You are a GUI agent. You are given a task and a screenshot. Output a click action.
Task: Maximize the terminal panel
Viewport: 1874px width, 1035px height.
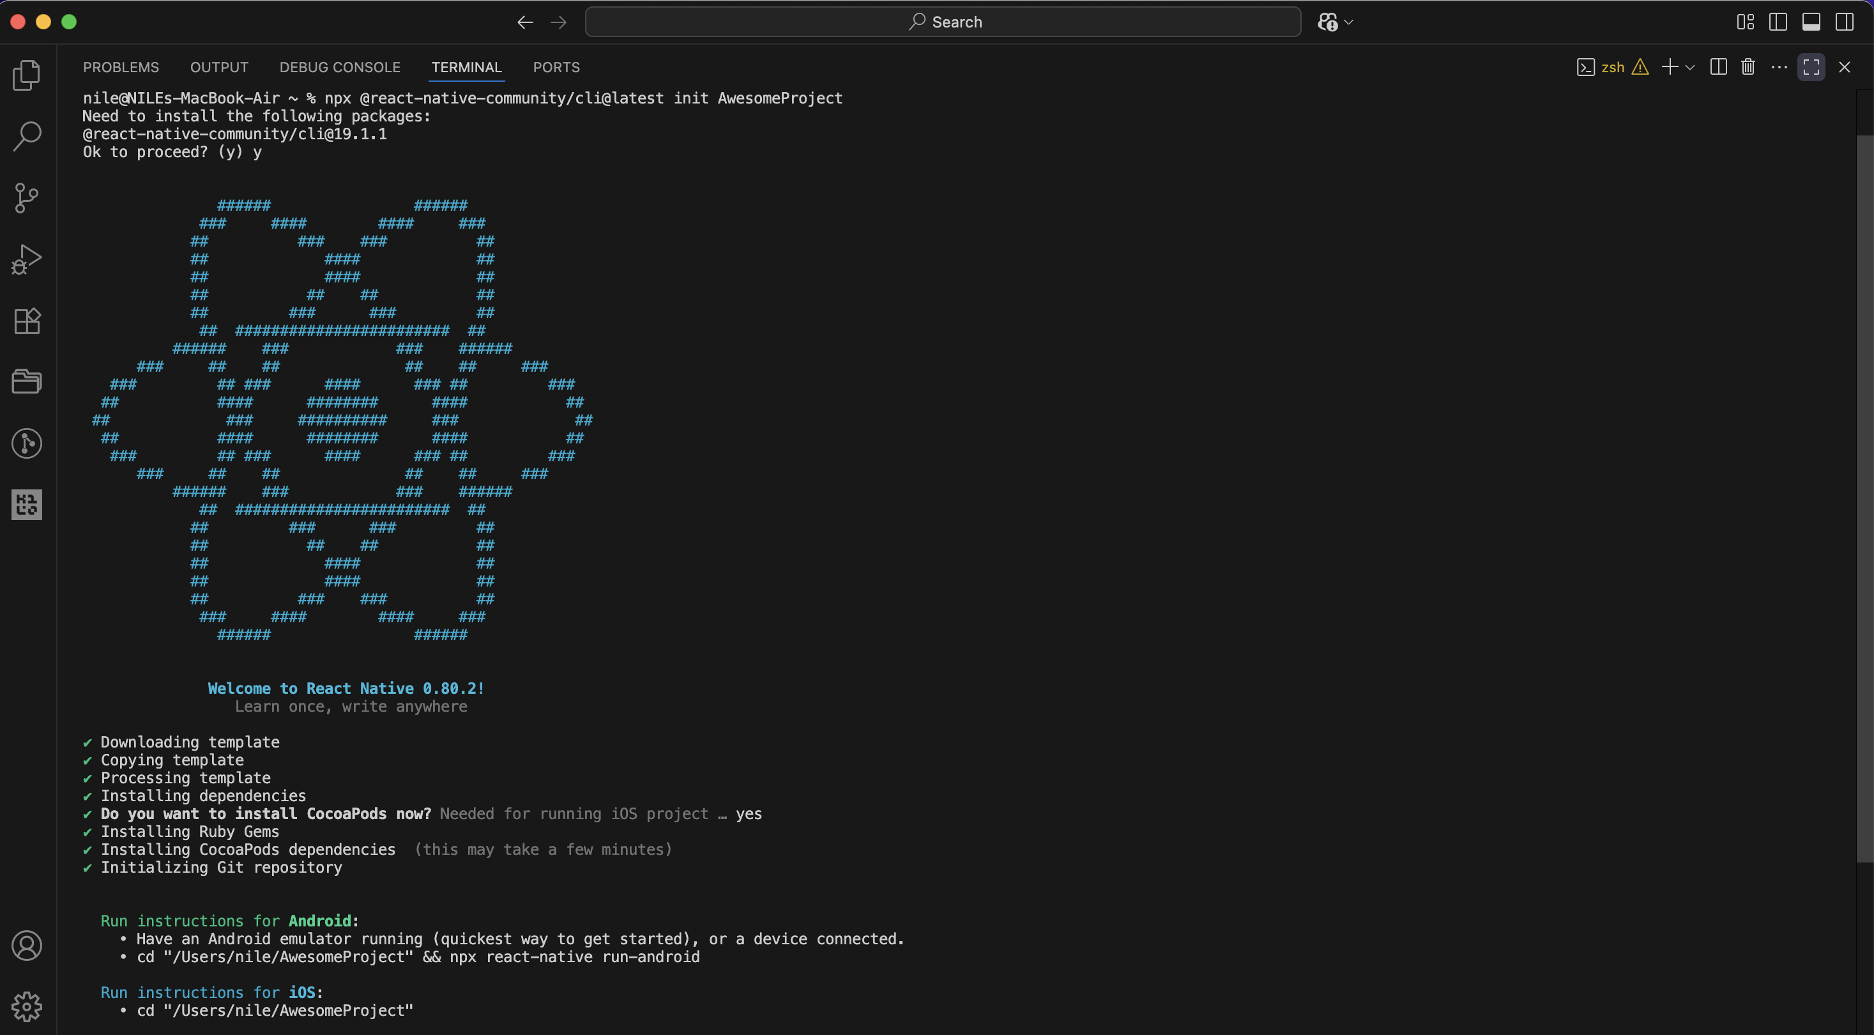coord(1811,66)
